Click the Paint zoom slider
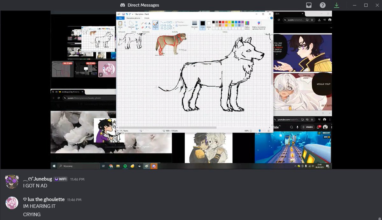Viewport: 382px width, 220px height. 260,131
